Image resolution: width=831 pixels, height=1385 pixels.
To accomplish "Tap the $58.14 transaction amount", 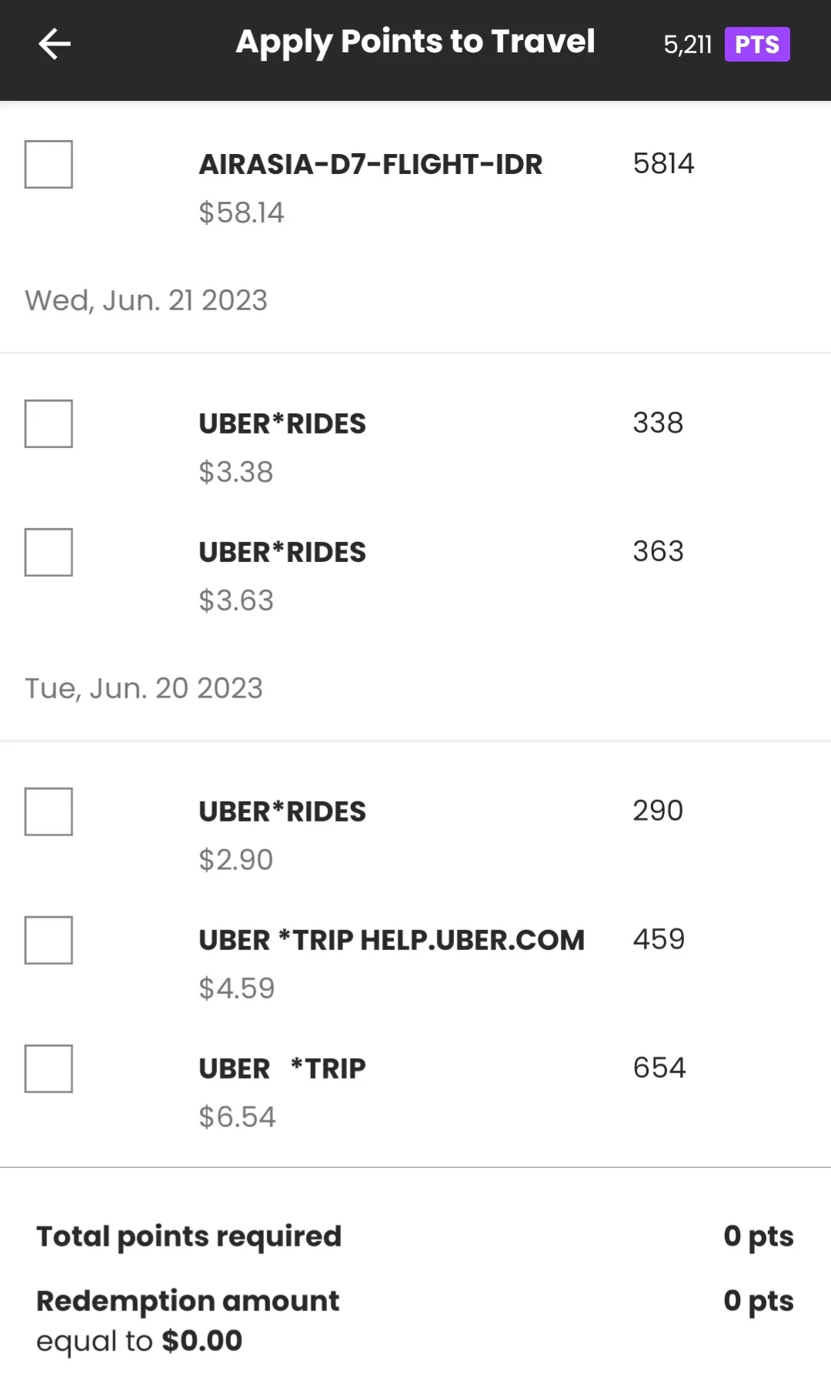I will pos(242,212).
